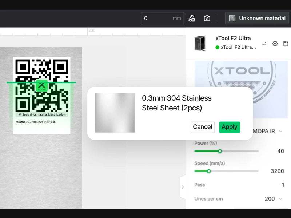This screenshot has height=218, width=291.
Task: Click the switch device arrows icon
Action: (x=264, y=44)
